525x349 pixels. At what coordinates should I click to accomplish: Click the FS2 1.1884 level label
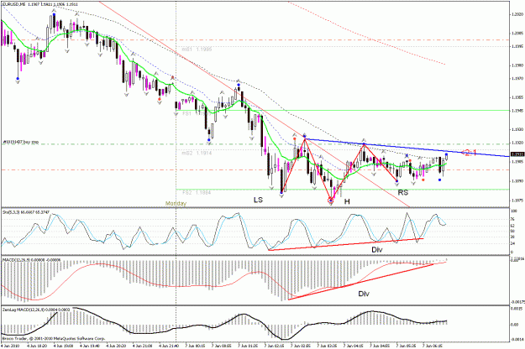(x=197, y=193)
